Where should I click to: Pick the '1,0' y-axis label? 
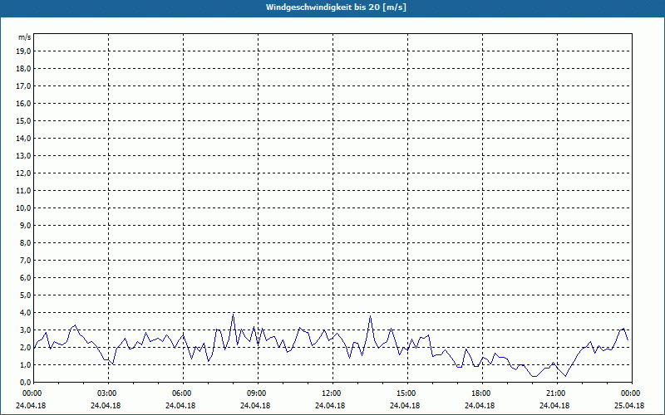pyautogui.click(x=26, y=364)
